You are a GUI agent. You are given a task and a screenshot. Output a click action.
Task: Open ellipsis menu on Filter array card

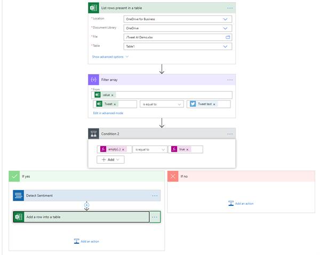pos(230,79)
